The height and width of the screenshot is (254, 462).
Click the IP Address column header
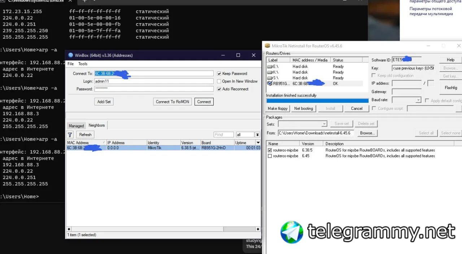click(126, 143)
